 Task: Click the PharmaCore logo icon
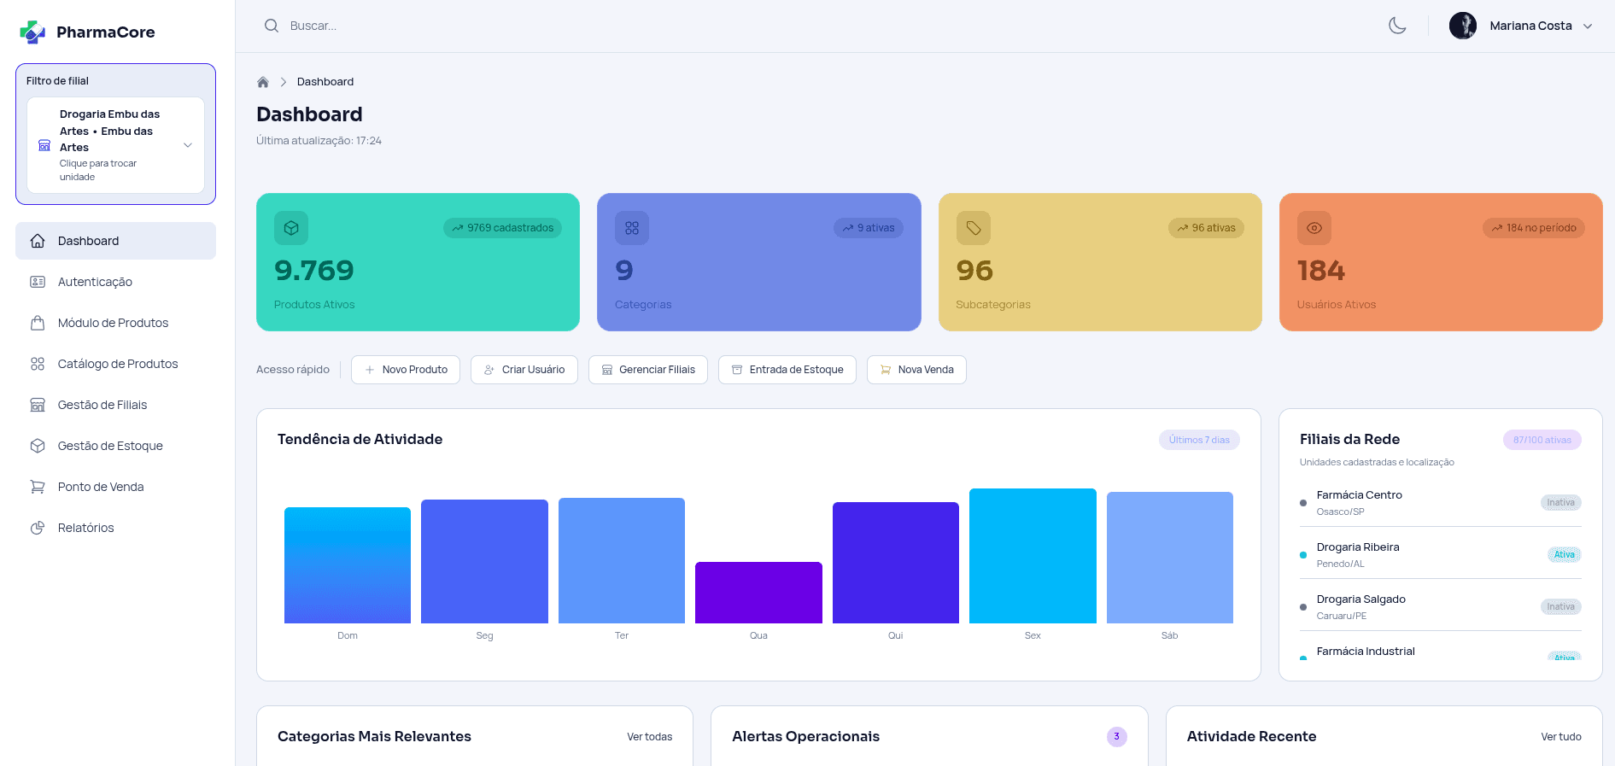click(32, 32)
